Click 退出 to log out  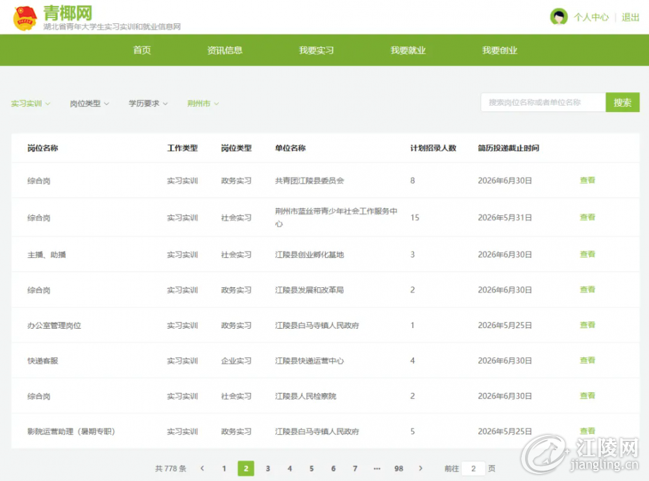pyautogui.click(x=630, y=18)
